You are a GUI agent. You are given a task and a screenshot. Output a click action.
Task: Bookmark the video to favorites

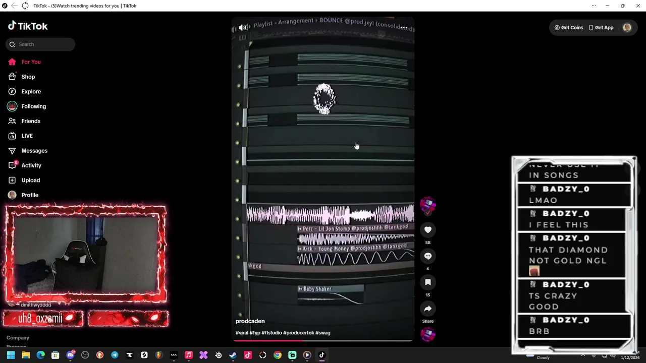427,282
